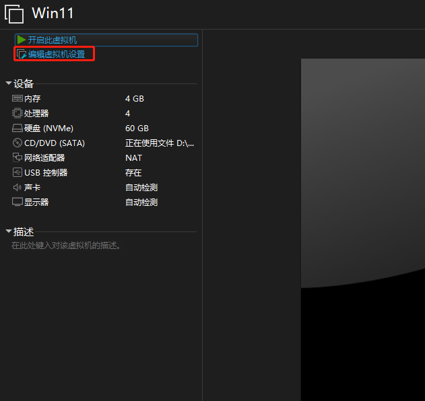Image resolution: width=425 pixels, height=401 pixels.
Task: Click the Win11 virtual machine title icon
Action: pos(14,13)
